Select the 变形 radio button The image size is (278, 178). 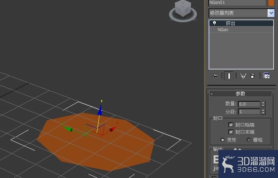pos(222,140)
